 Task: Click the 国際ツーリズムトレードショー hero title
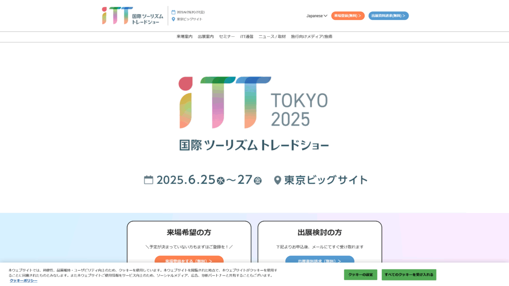pos(254,145)
